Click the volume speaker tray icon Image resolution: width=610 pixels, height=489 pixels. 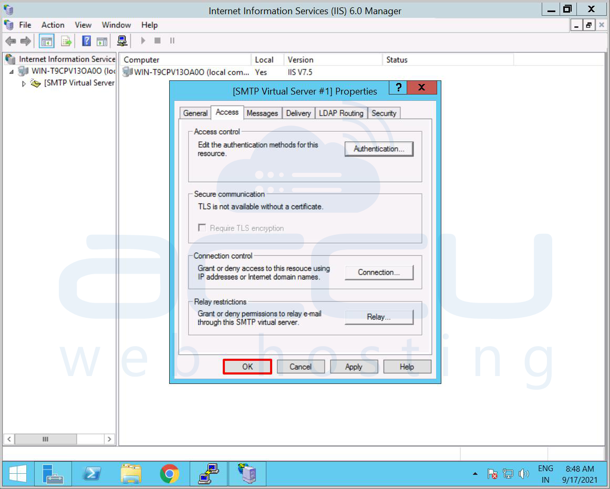pos(524,474)
